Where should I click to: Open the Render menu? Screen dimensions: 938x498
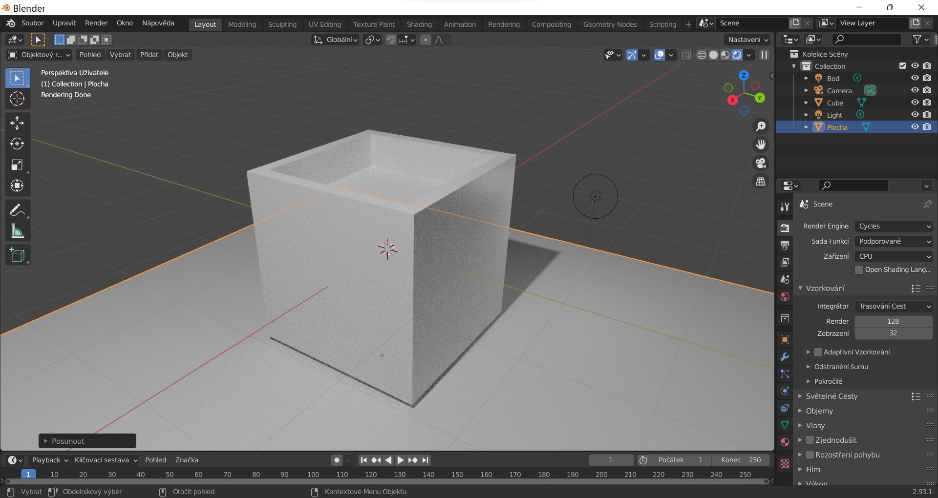tap(96, 23)
